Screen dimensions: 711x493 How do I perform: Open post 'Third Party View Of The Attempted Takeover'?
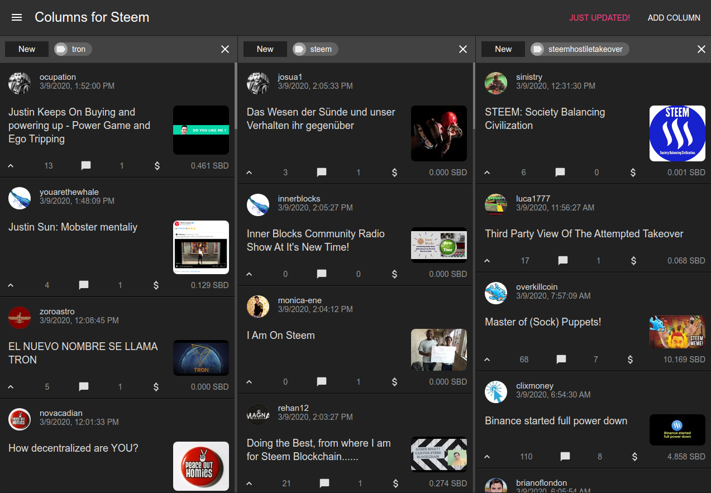tap(584, 234)
